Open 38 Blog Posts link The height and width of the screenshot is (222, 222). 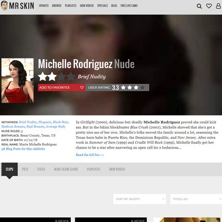tap(23, 149)
